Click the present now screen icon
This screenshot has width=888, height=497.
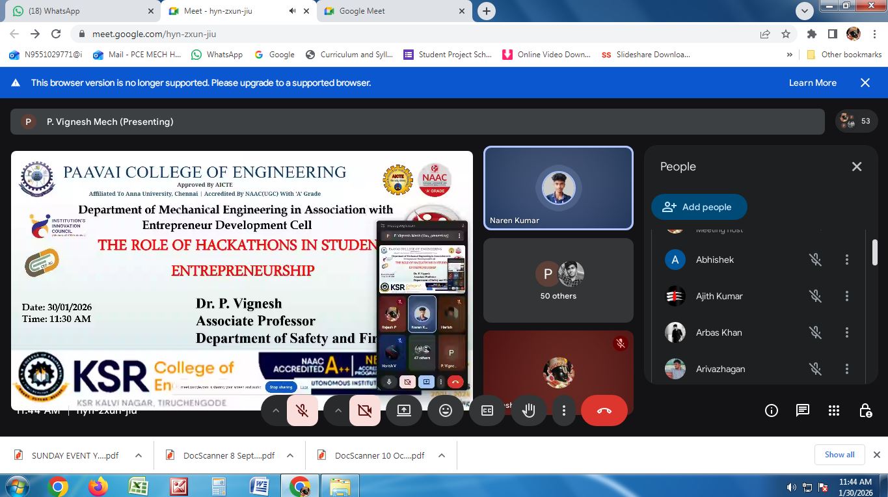coord(404,410)
